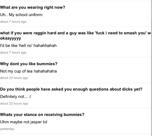152x136 pixels.
Task: Open the 'What are you wearing right now?' question
Action: pos(33,7)
